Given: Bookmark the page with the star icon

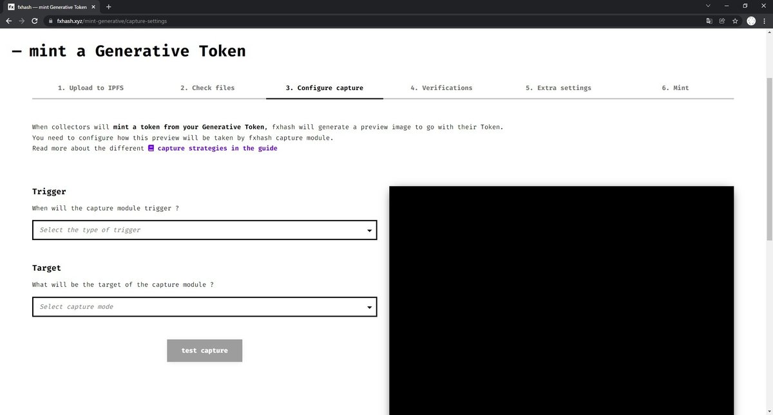Looking at the screenshot, I should pyautogui.click(x=734, y=21).
